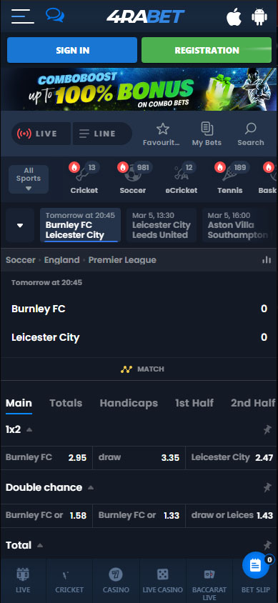The width and height of the screenshot is (278, 603).
Task: Tap the Apple app download icon
Action: [x=234, y=17]
